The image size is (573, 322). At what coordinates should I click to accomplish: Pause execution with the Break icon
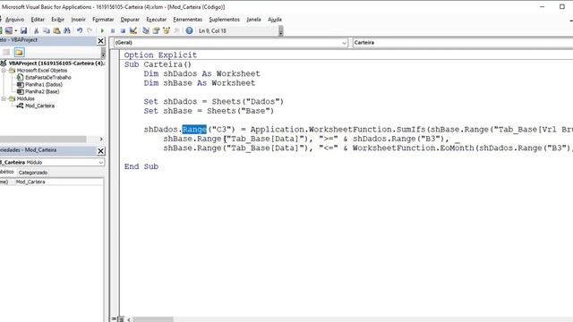tap(113, 31)
